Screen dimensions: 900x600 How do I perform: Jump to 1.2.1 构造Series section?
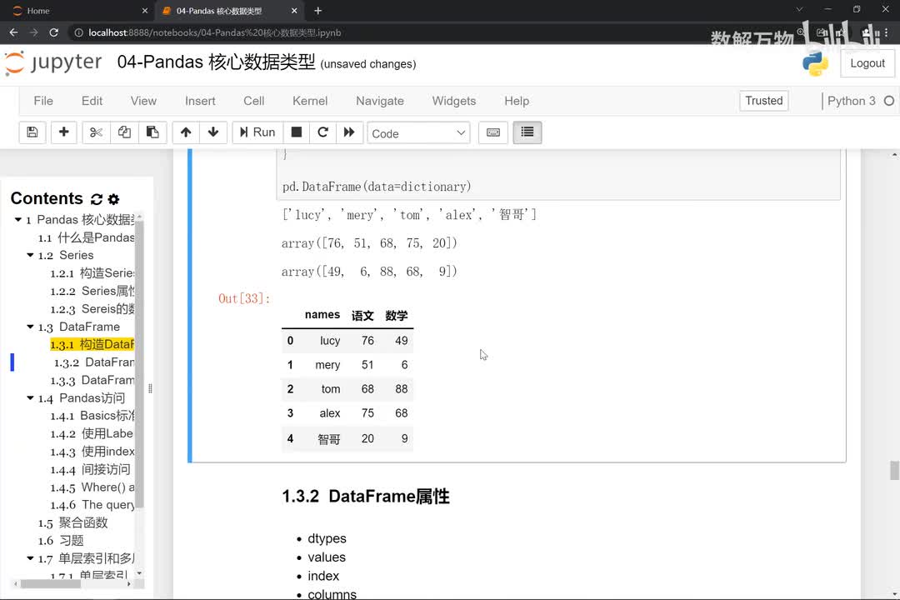click(x=92, y=273)
